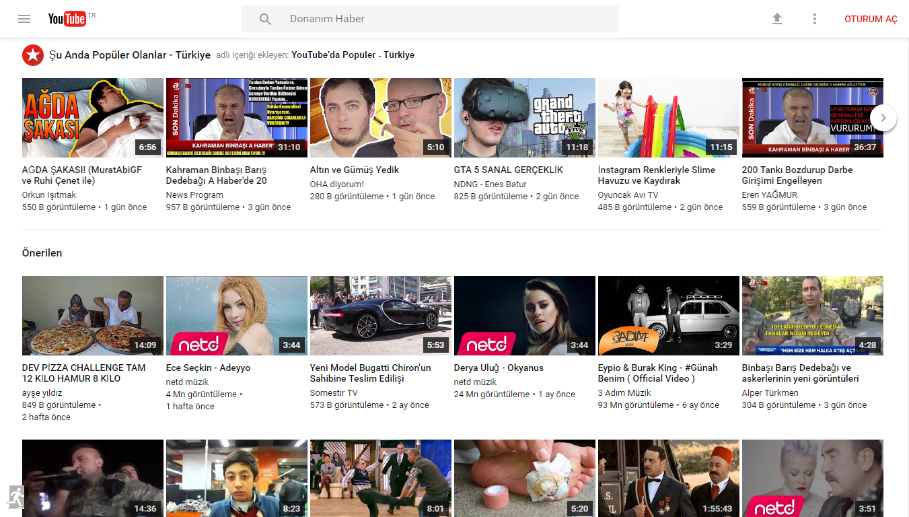The image size is (909, 517).
Task: Open the TV studio thumbnail, 8:01
Action: click(381, 479)
